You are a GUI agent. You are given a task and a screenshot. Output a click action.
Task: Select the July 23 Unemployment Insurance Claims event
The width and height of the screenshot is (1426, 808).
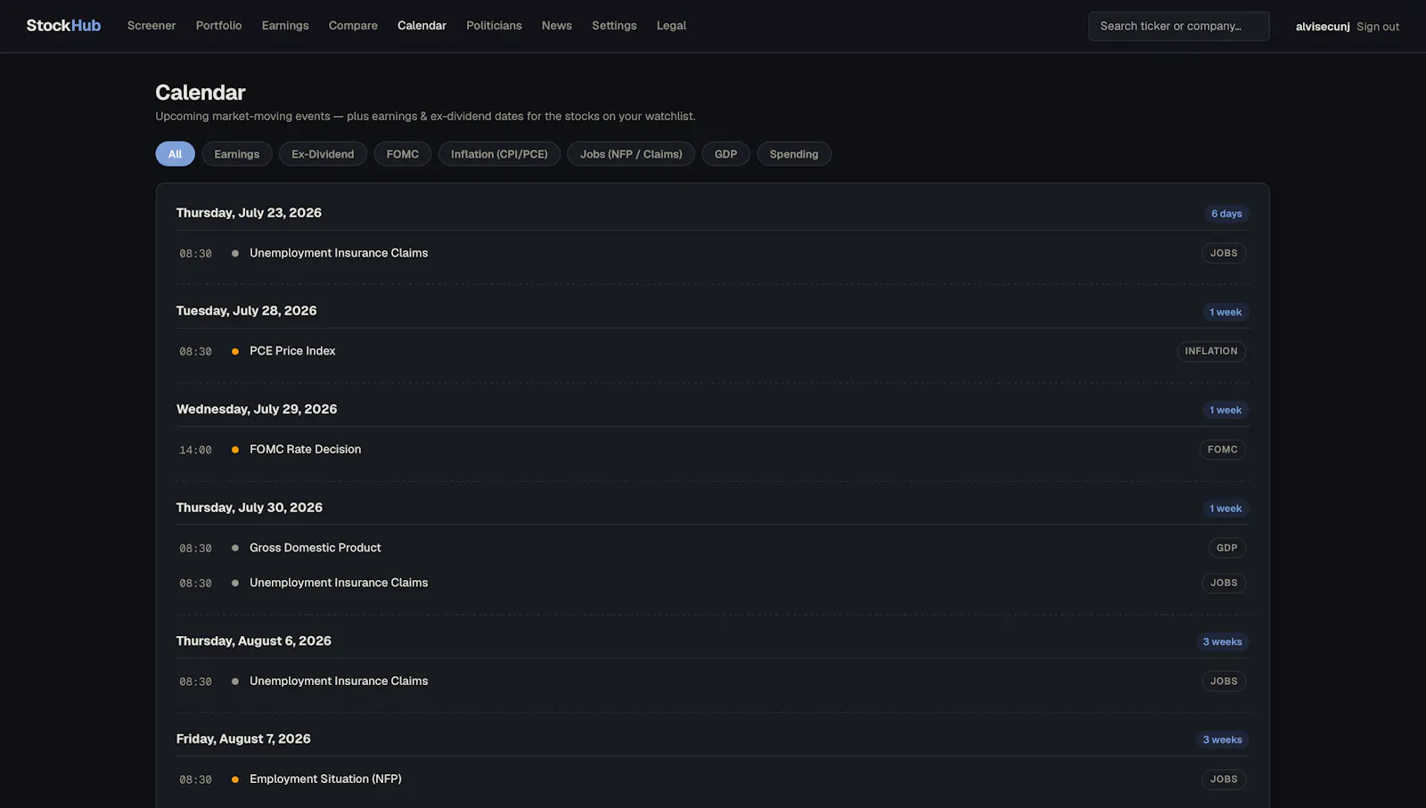point(713,253)
